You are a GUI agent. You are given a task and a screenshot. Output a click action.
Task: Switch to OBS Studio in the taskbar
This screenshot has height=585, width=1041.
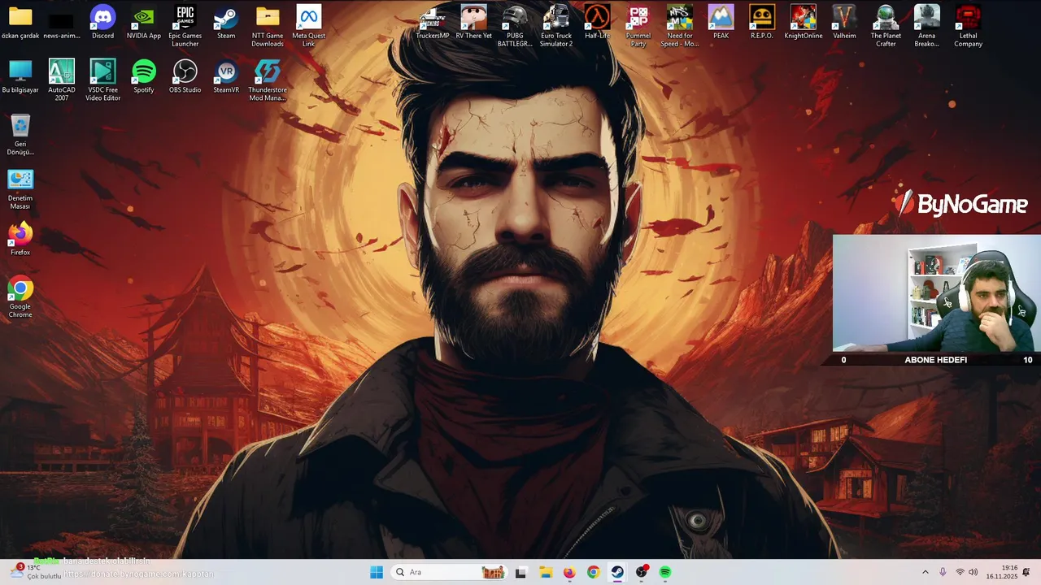point(642,572)
